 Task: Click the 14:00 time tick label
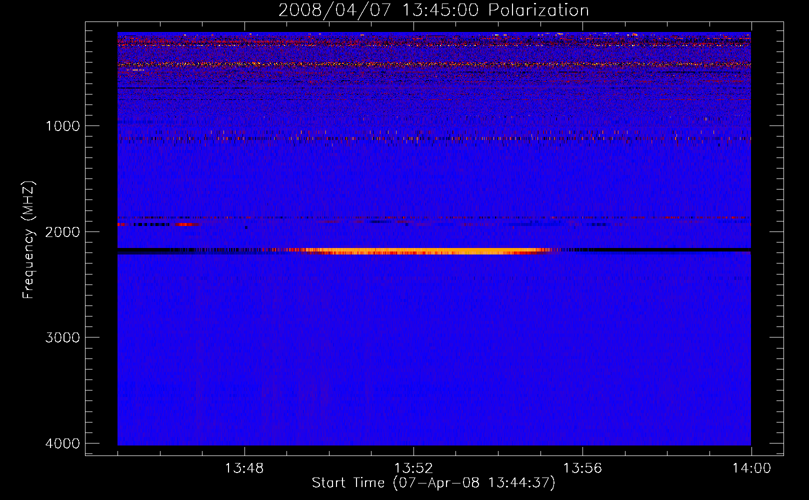(751, 468)
